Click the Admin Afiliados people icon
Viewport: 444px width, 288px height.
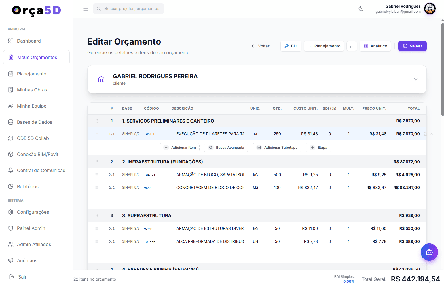(x=11, y=244)
